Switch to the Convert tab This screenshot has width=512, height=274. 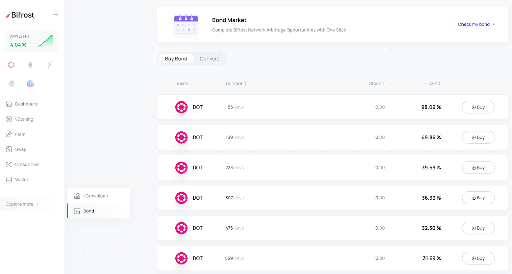click(x=209, y=59)
